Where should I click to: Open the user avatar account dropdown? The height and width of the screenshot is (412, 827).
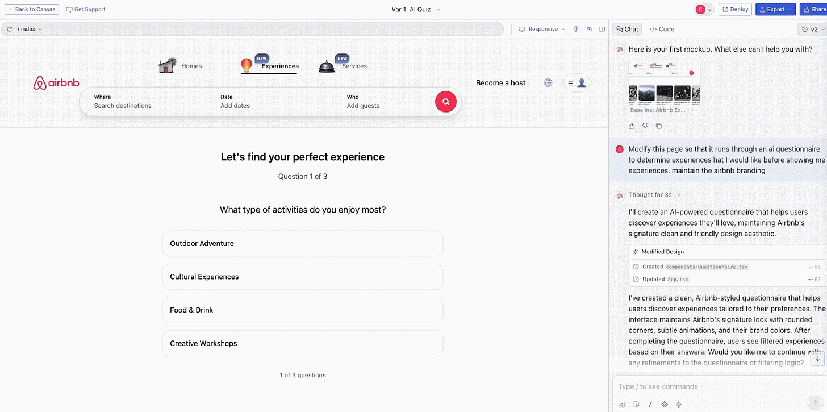[704, 9]
